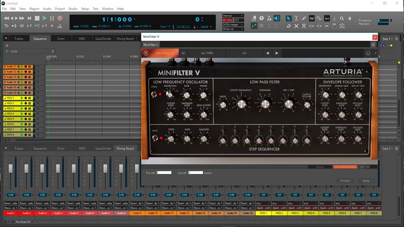Toggle the Step Sequencer SYNC switch
The height and width of the screenshot is (227, 404).
point(155,138)
